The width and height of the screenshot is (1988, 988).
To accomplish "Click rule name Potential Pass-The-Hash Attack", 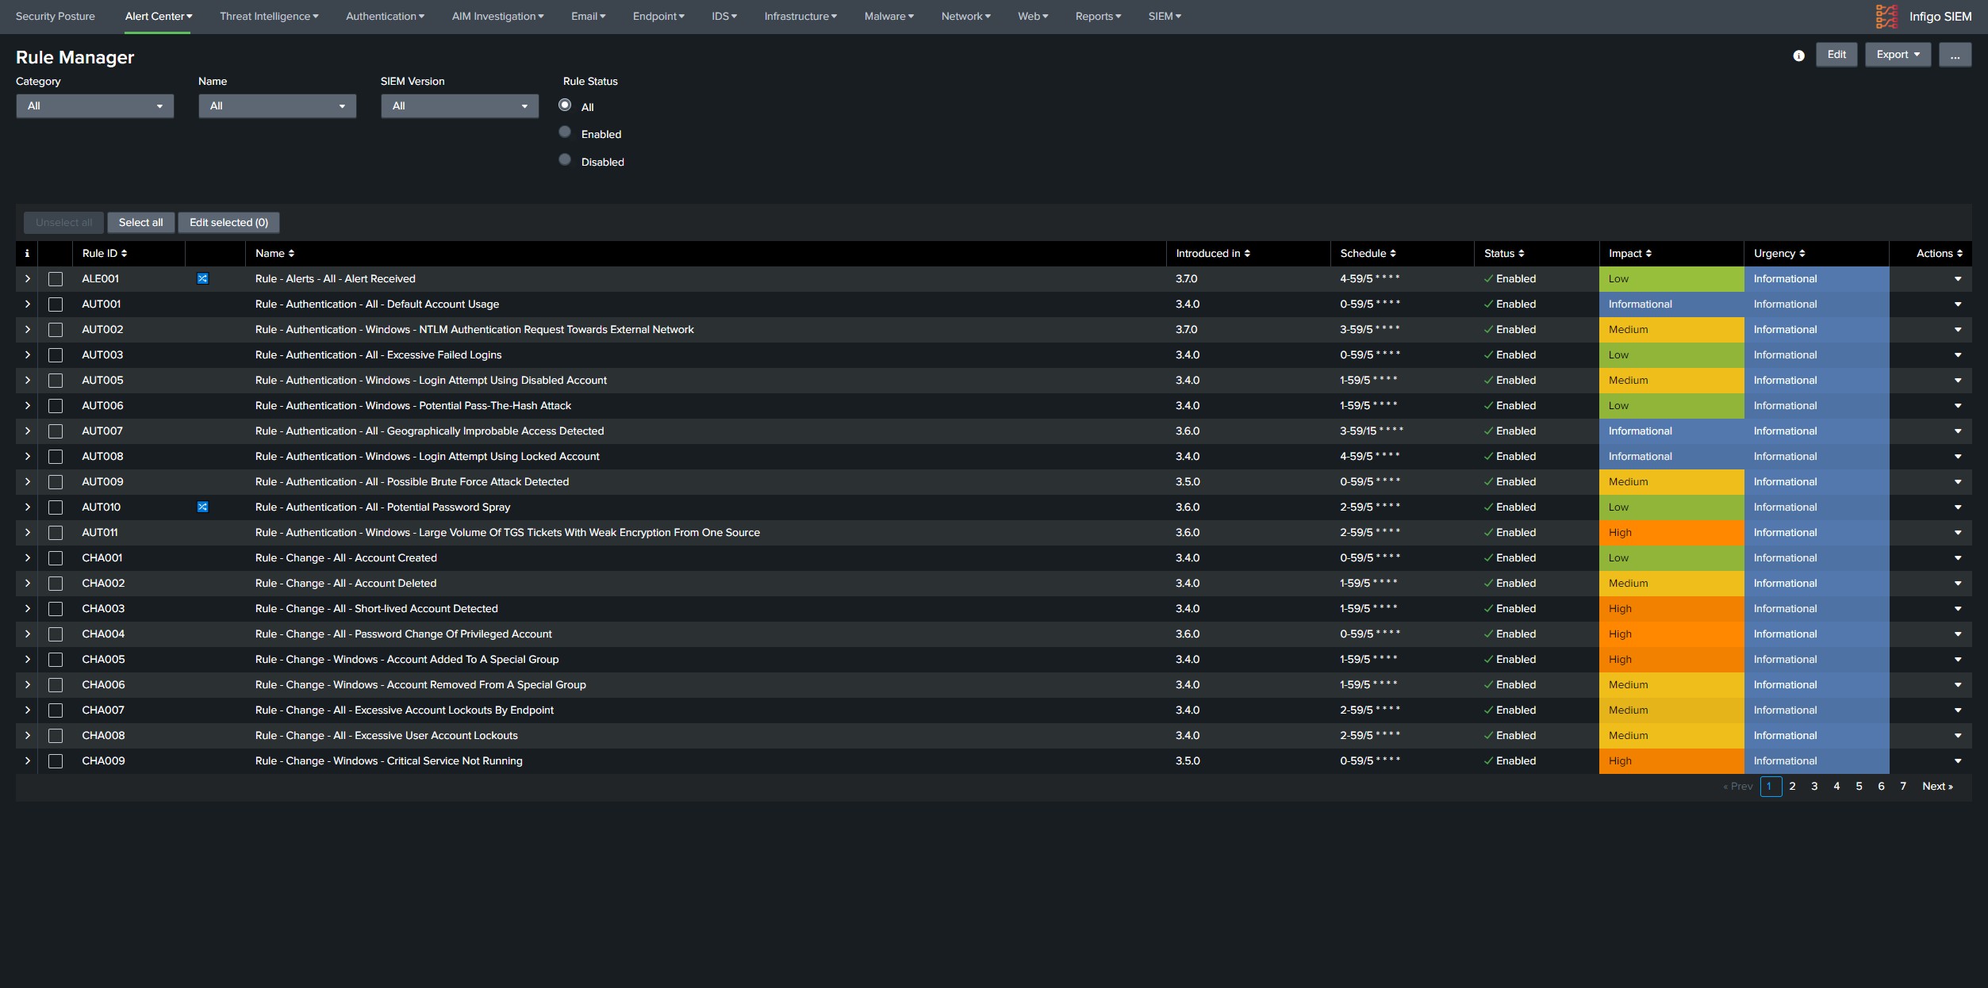I will point(413,406).
